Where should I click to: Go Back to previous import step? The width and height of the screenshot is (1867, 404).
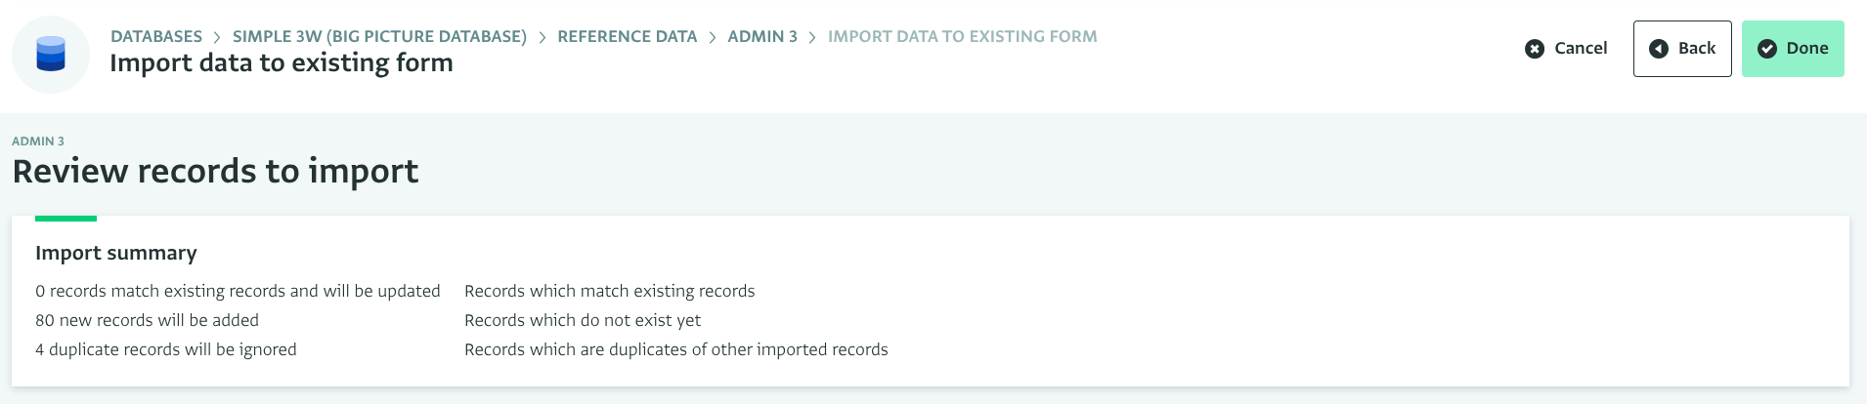[x=1682, y=49]
